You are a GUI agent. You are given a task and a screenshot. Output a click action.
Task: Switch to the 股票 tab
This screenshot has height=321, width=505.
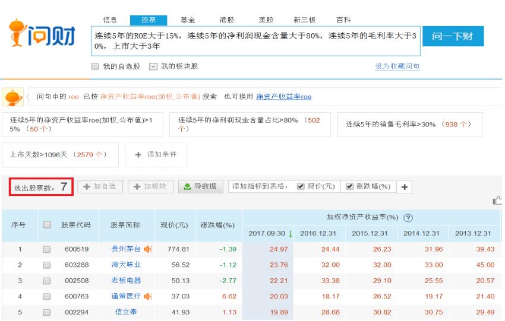click(149, 20)
